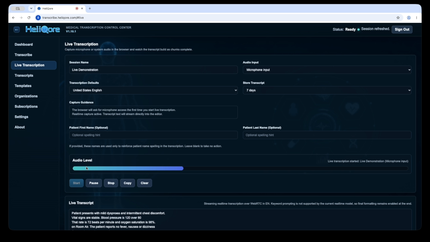Click the microphone permission icon in address bar
The height and width of the screenshot is (242, 430).
pyautogui.click(x=38, y=17)
